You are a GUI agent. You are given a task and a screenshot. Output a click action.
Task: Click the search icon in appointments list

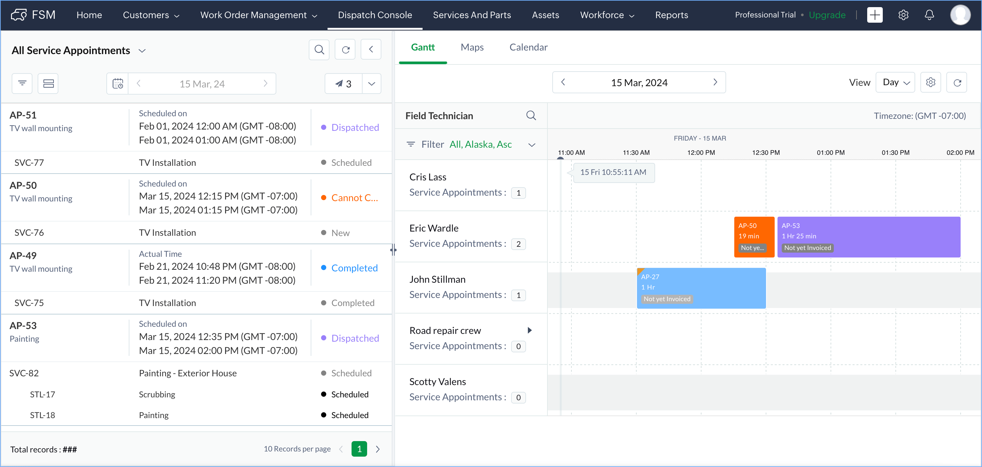319,50
